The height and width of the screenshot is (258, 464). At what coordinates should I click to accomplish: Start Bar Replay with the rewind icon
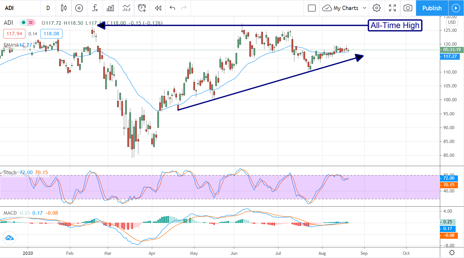(158, 8)
